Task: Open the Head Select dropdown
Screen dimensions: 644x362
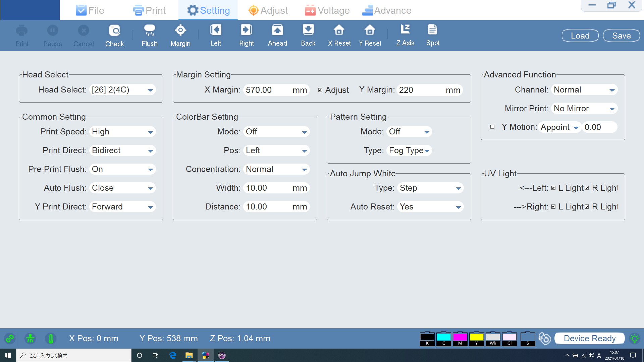Action: point(122,90)
